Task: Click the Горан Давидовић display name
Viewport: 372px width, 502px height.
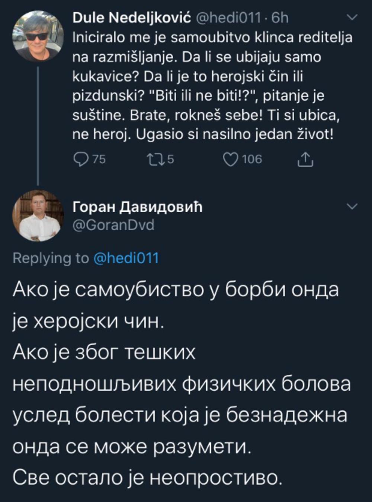Action: tap(137, 207)
